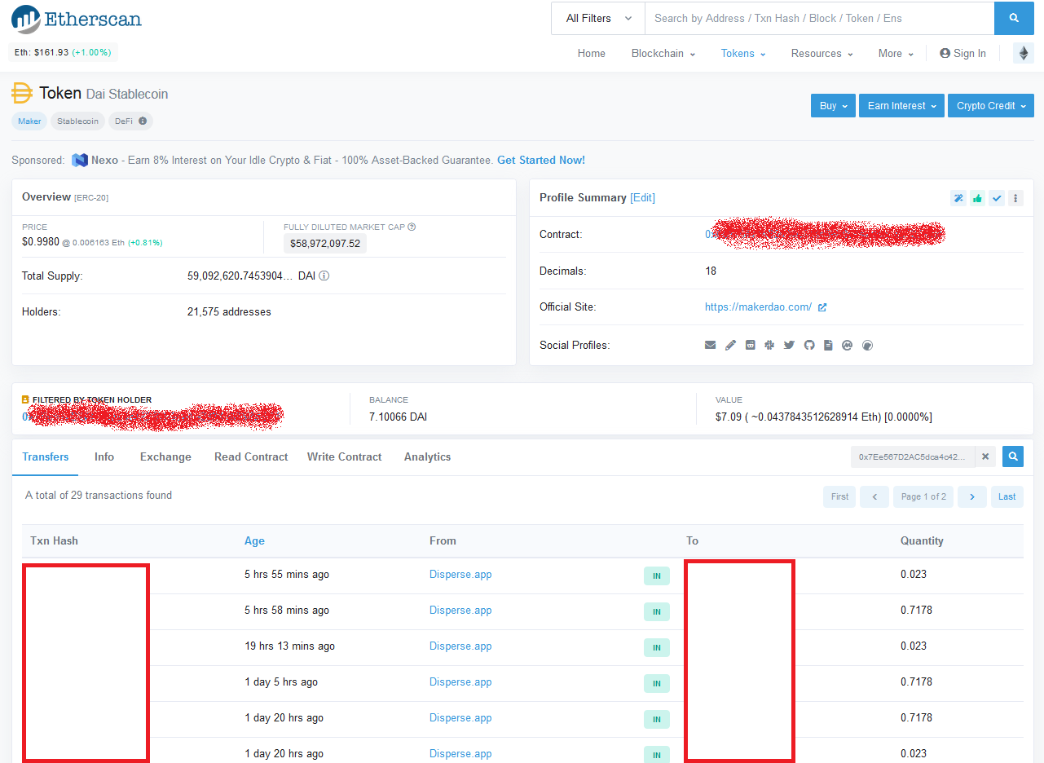Switch to the Exchange tab
The width and height of the screenshot is (1044, 763).
click(x=165, y=457)
